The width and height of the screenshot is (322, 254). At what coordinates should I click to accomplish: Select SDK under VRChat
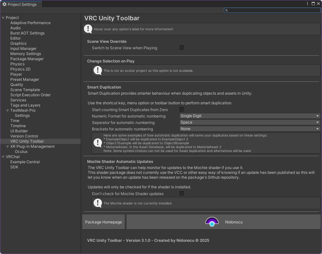coord(14,167)
